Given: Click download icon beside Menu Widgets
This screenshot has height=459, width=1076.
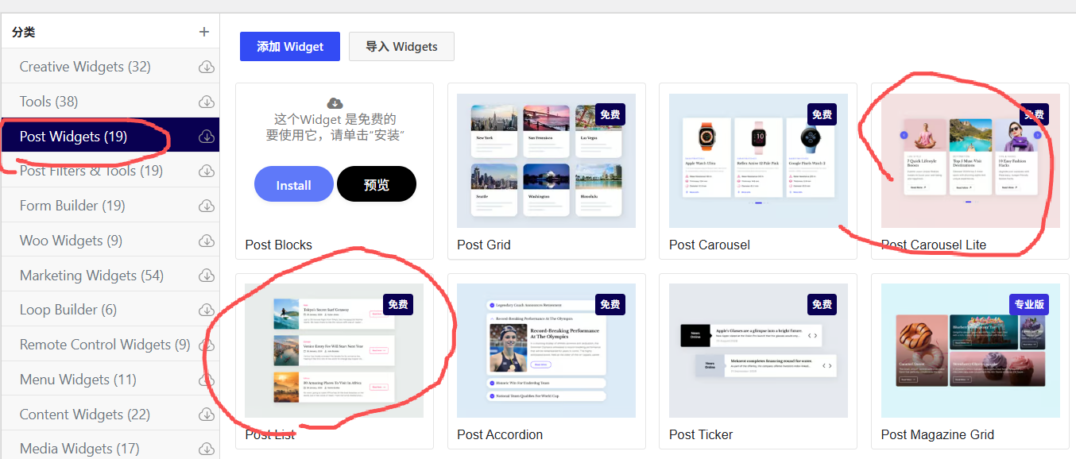Looking at the screenshot, I should point(207,380).
